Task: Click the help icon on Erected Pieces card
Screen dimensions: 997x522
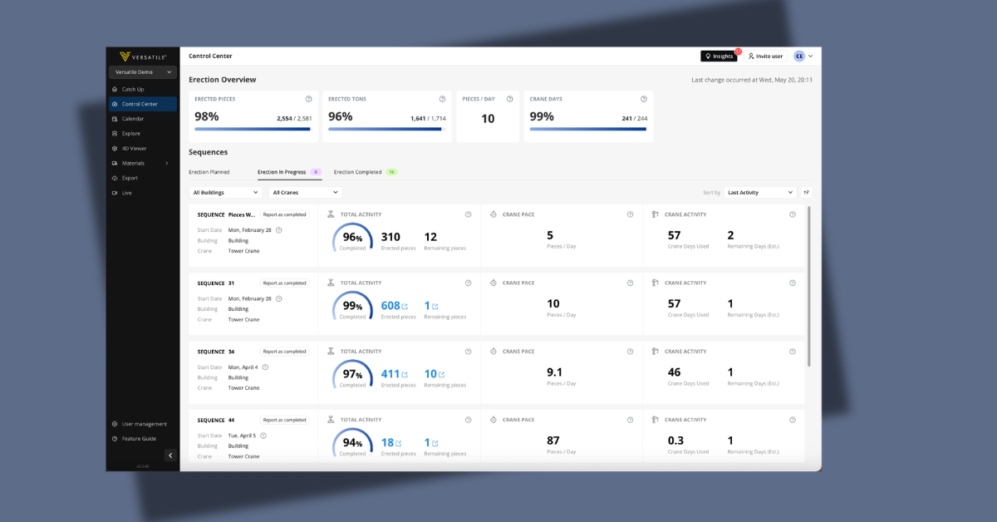Action: (x=308, y=99)
